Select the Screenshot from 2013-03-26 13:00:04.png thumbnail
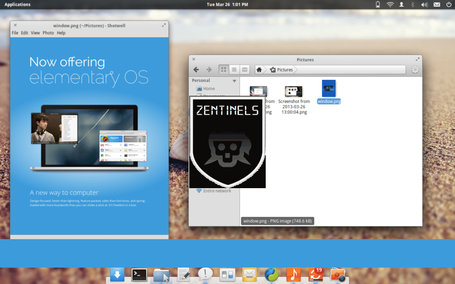Screen dimensions: 455x284 (x=294, y=91)
